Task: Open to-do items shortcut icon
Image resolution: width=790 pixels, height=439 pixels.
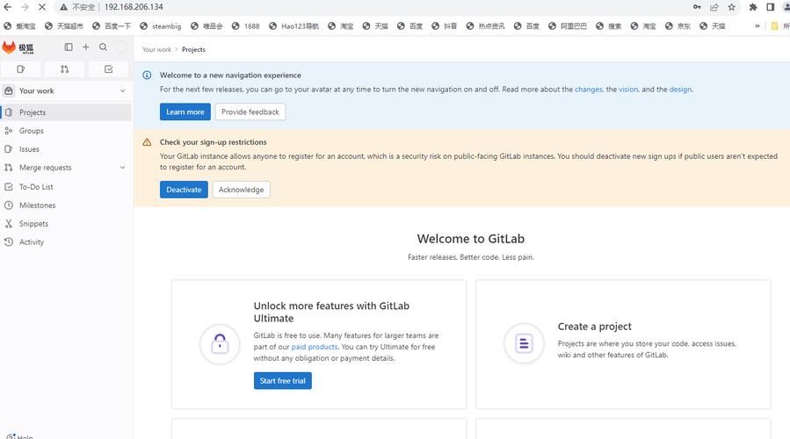Action: tap(108, 69)
